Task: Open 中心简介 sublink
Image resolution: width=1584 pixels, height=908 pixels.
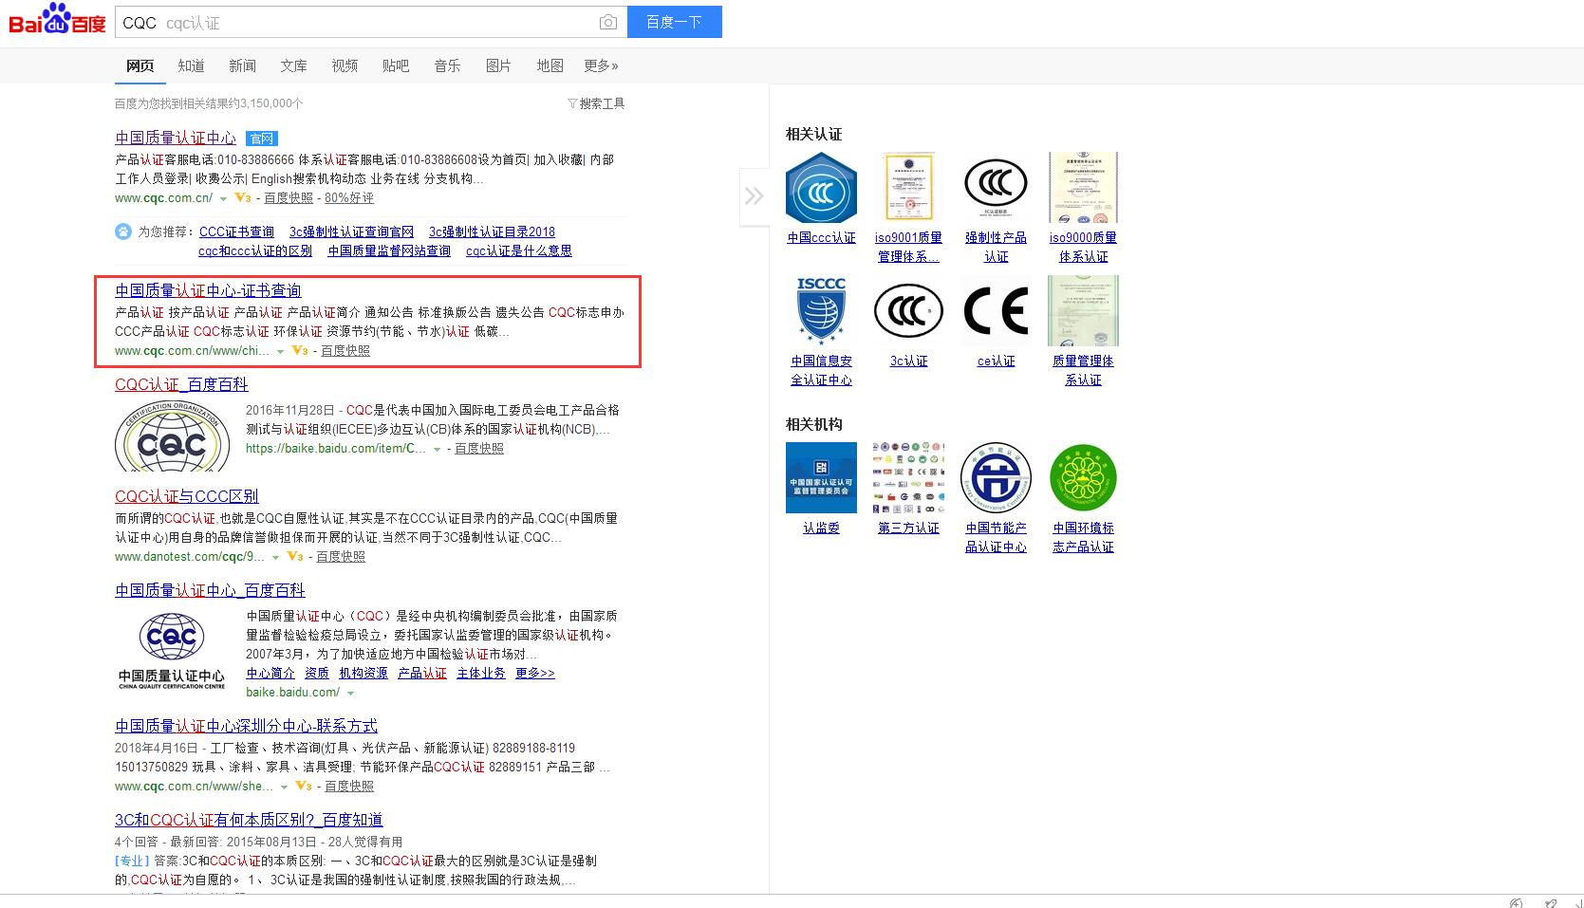Action: [x=270, y=673]
